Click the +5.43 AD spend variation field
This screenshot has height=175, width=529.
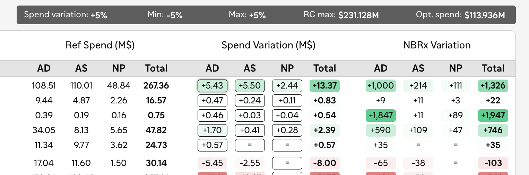213,86
